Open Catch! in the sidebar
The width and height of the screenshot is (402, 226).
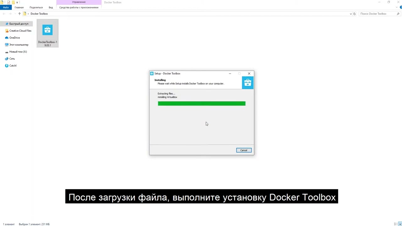coord(13,66)
